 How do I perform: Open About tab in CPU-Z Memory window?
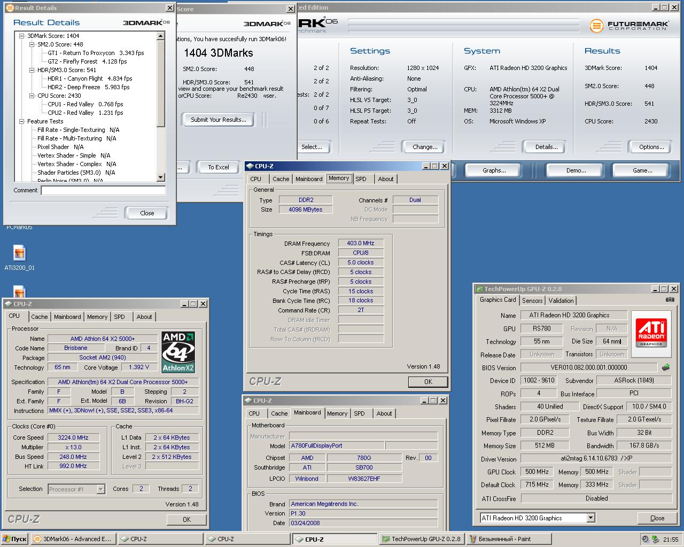point(386,179)
